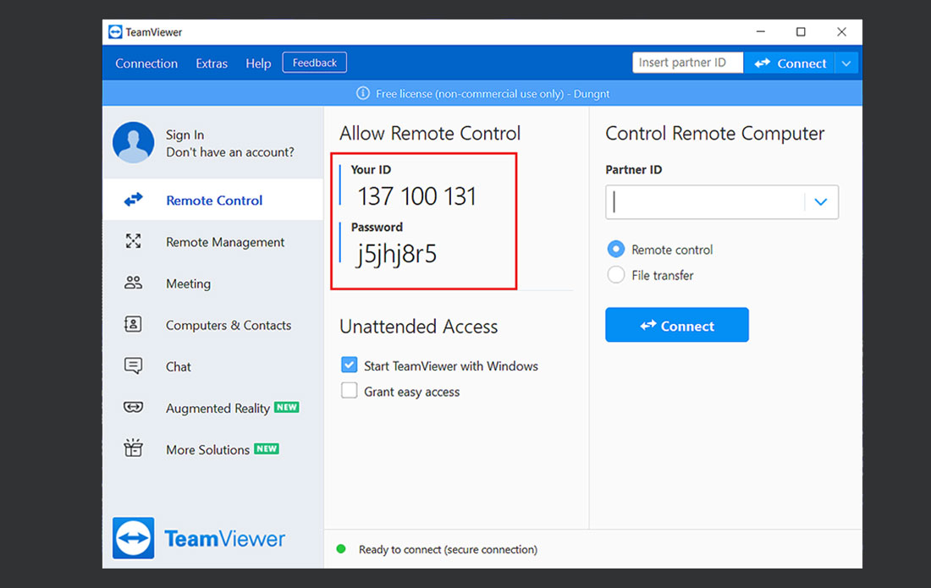Click the green connection status dot

tap(341, 549)
